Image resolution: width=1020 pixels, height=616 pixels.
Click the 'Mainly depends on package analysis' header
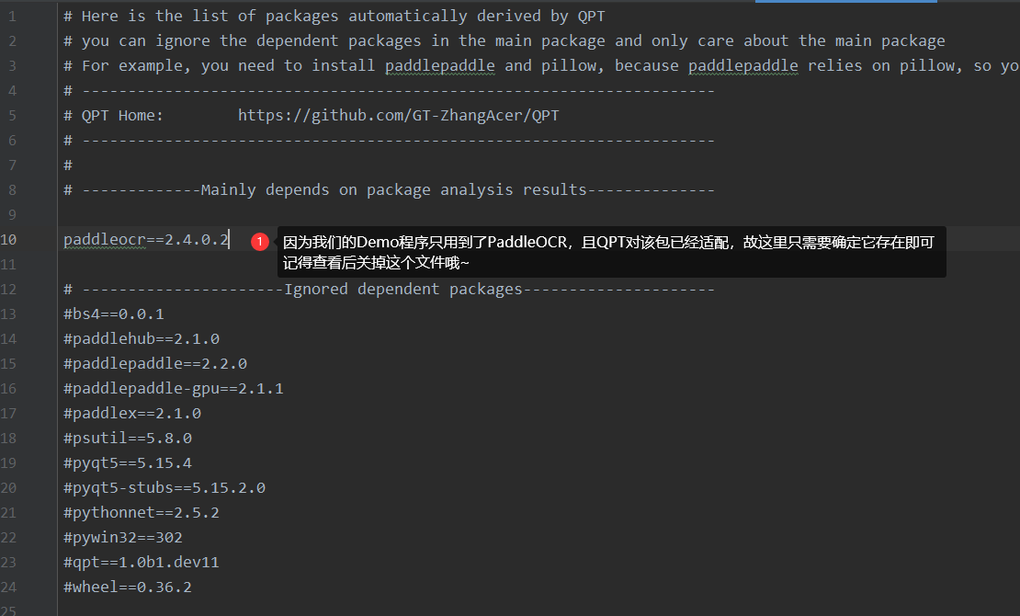tap(393, 189)
